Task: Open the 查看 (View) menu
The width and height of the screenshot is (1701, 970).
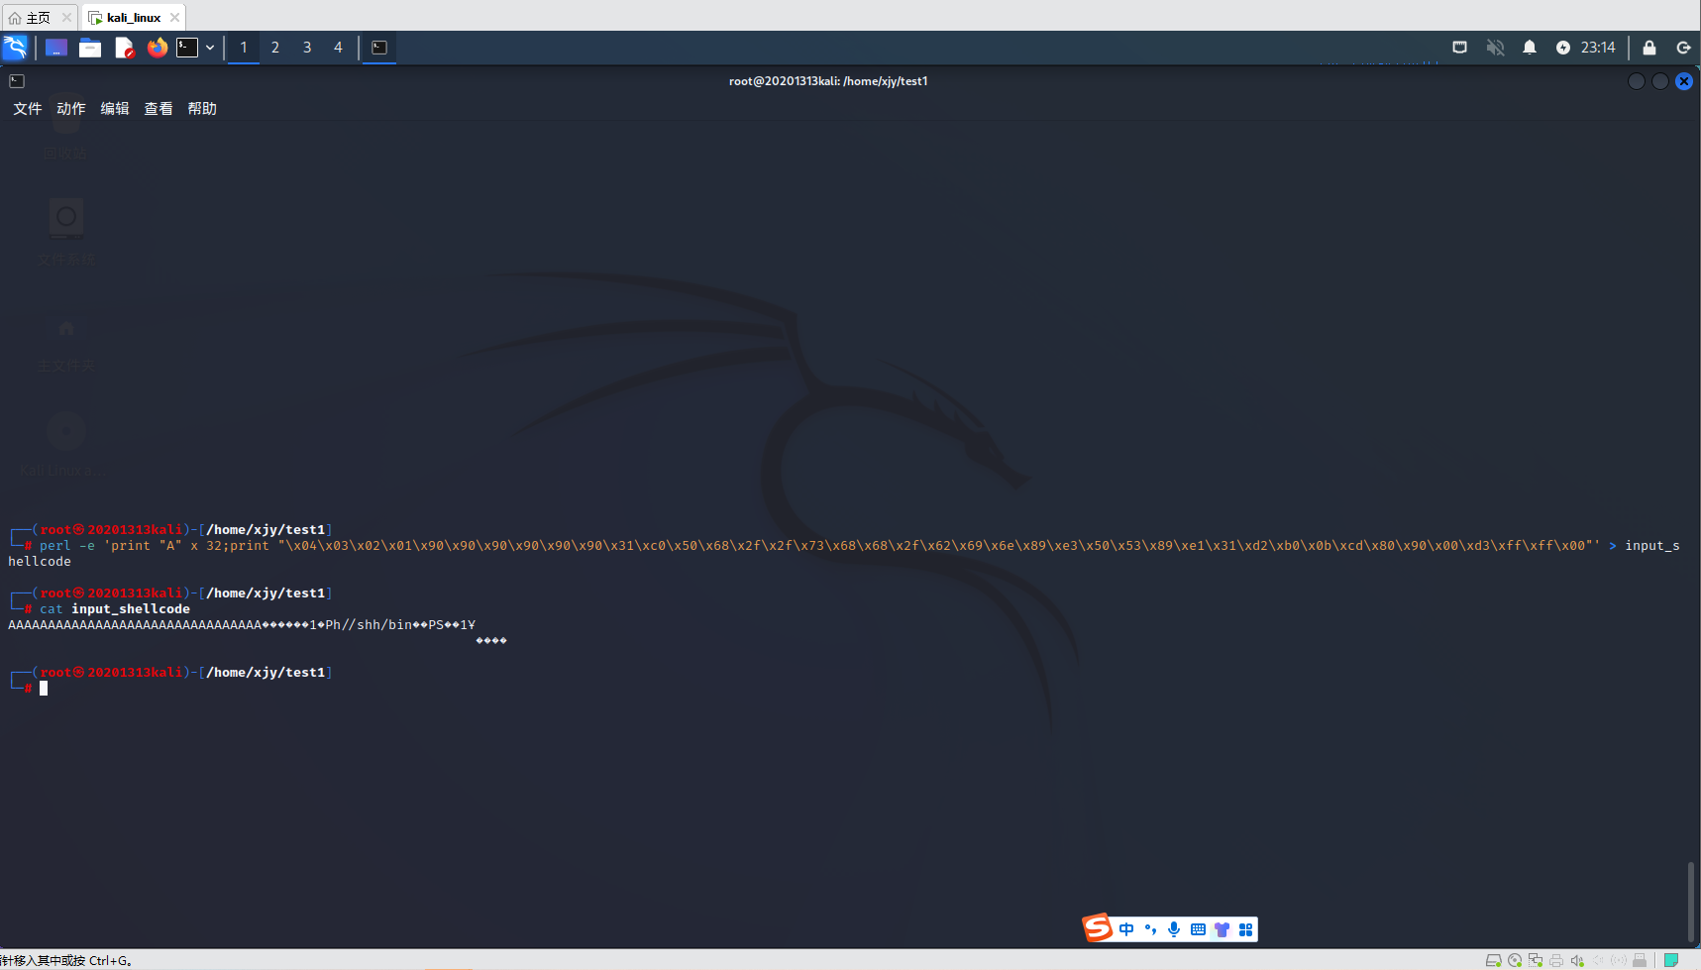Action: (159, 109)
